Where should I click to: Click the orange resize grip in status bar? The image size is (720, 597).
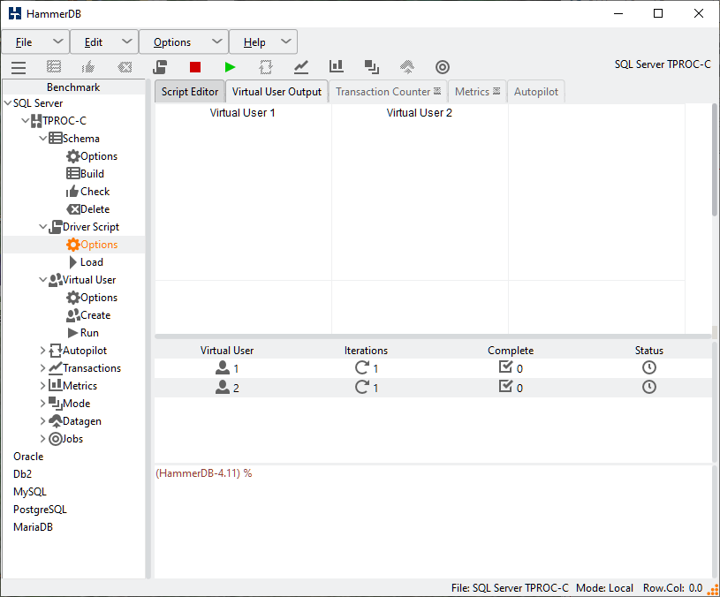click(713, 590)
